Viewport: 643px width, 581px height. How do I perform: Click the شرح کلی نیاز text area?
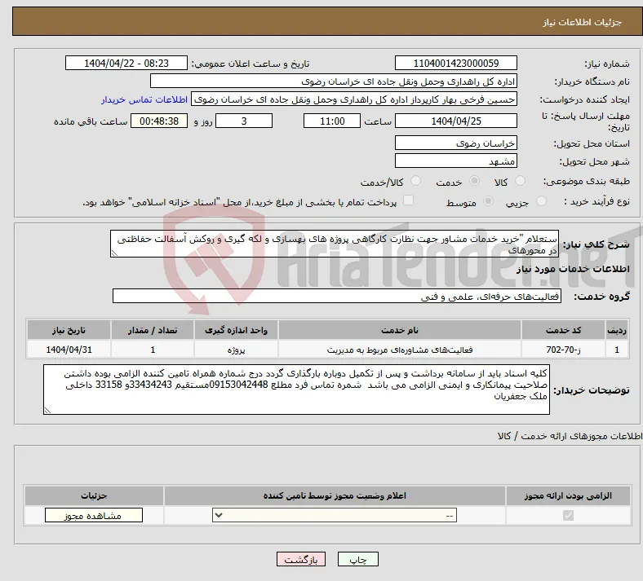click(x=335, y=244)
